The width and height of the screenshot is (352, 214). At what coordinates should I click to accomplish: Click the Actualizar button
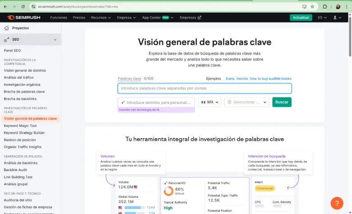[x=301, y=18]
